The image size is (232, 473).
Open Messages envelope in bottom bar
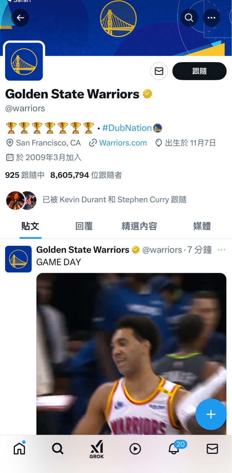tap(212, 449)
